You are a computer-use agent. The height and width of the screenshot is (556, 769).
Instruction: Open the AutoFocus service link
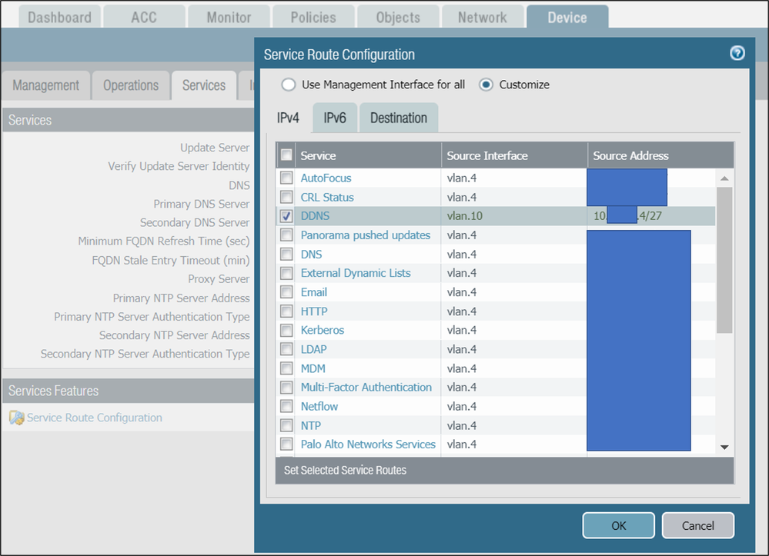[x=326, y=178]
